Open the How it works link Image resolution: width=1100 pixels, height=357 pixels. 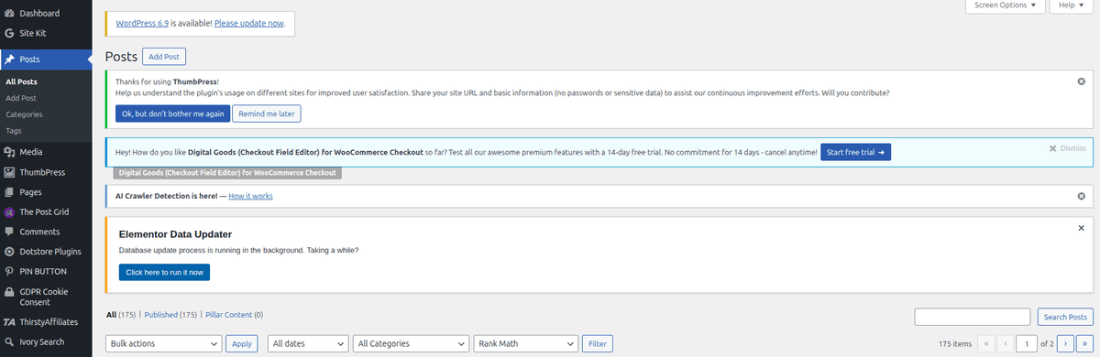pos(250,196)
